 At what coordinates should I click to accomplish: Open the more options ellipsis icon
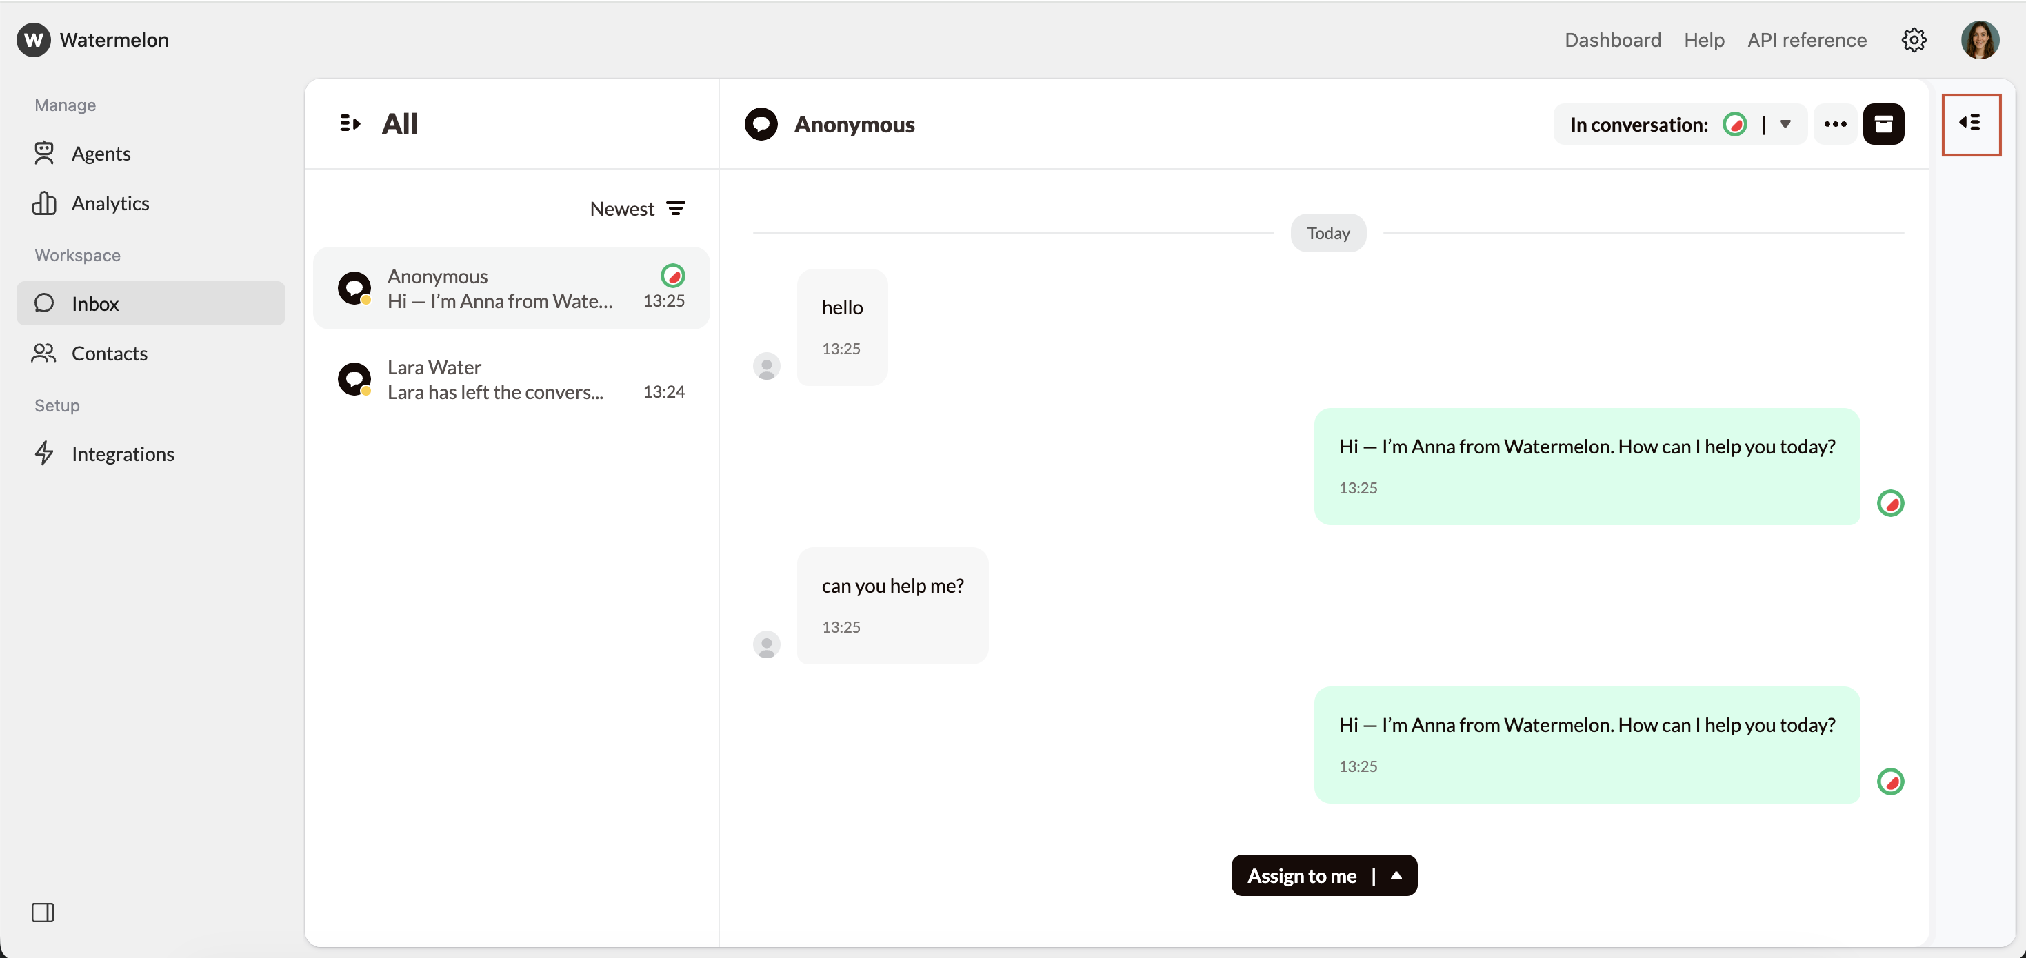point(1835,123)
